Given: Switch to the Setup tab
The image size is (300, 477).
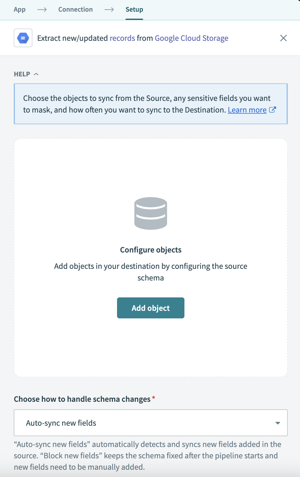Looking at the screenshot, I should pos(134,9).
